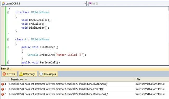The height and width of the screenshot is (99, 169).
Task: Click the 'void DialNumber();' interface line
Action: [35, 28]
